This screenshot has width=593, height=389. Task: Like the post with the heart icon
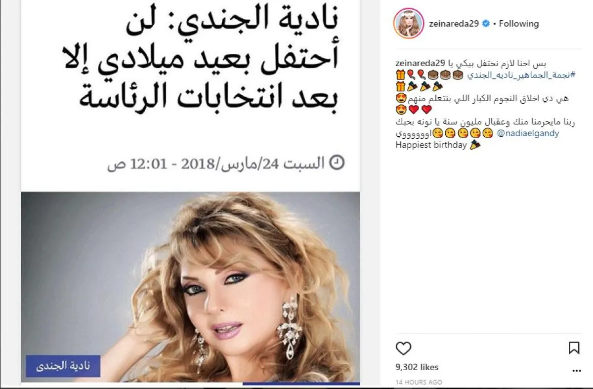pos(404,348)
